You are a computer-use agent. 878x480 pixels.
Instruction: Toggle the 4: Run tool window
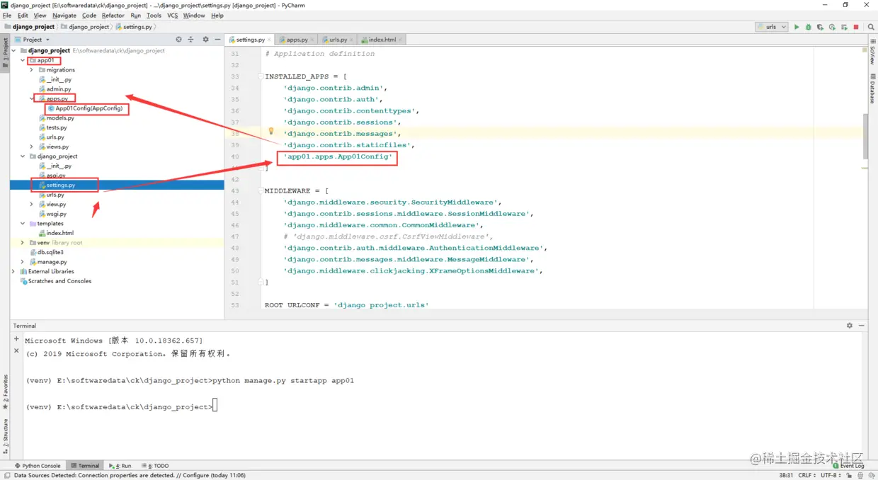coord(120,466)
